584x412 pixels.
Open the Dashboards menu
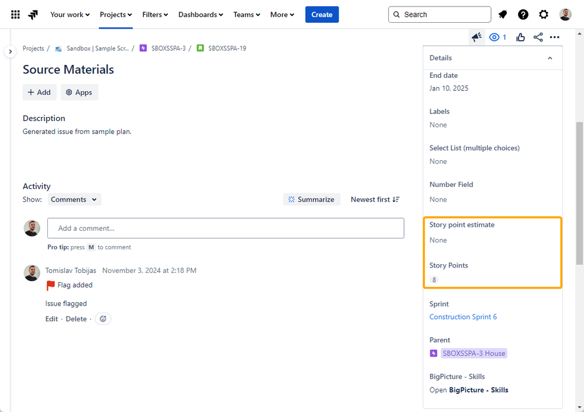[201, 15]
